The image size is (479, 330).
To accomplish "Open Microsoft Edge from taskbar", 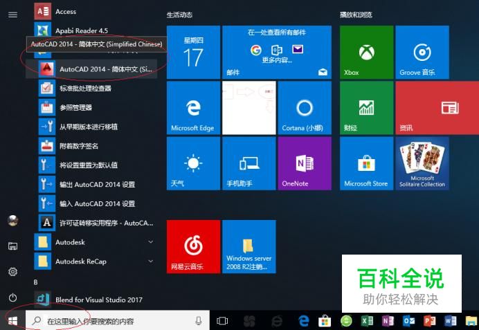I will coord(304,321).
